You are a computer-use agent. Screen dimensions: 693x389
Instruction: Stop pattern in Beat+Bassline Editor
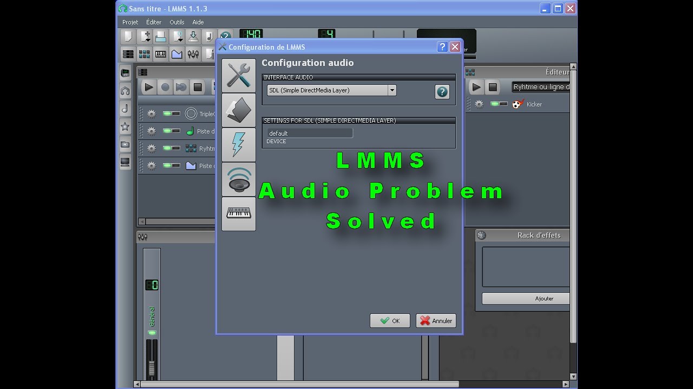pyautogui.click(x=493, y=87)
